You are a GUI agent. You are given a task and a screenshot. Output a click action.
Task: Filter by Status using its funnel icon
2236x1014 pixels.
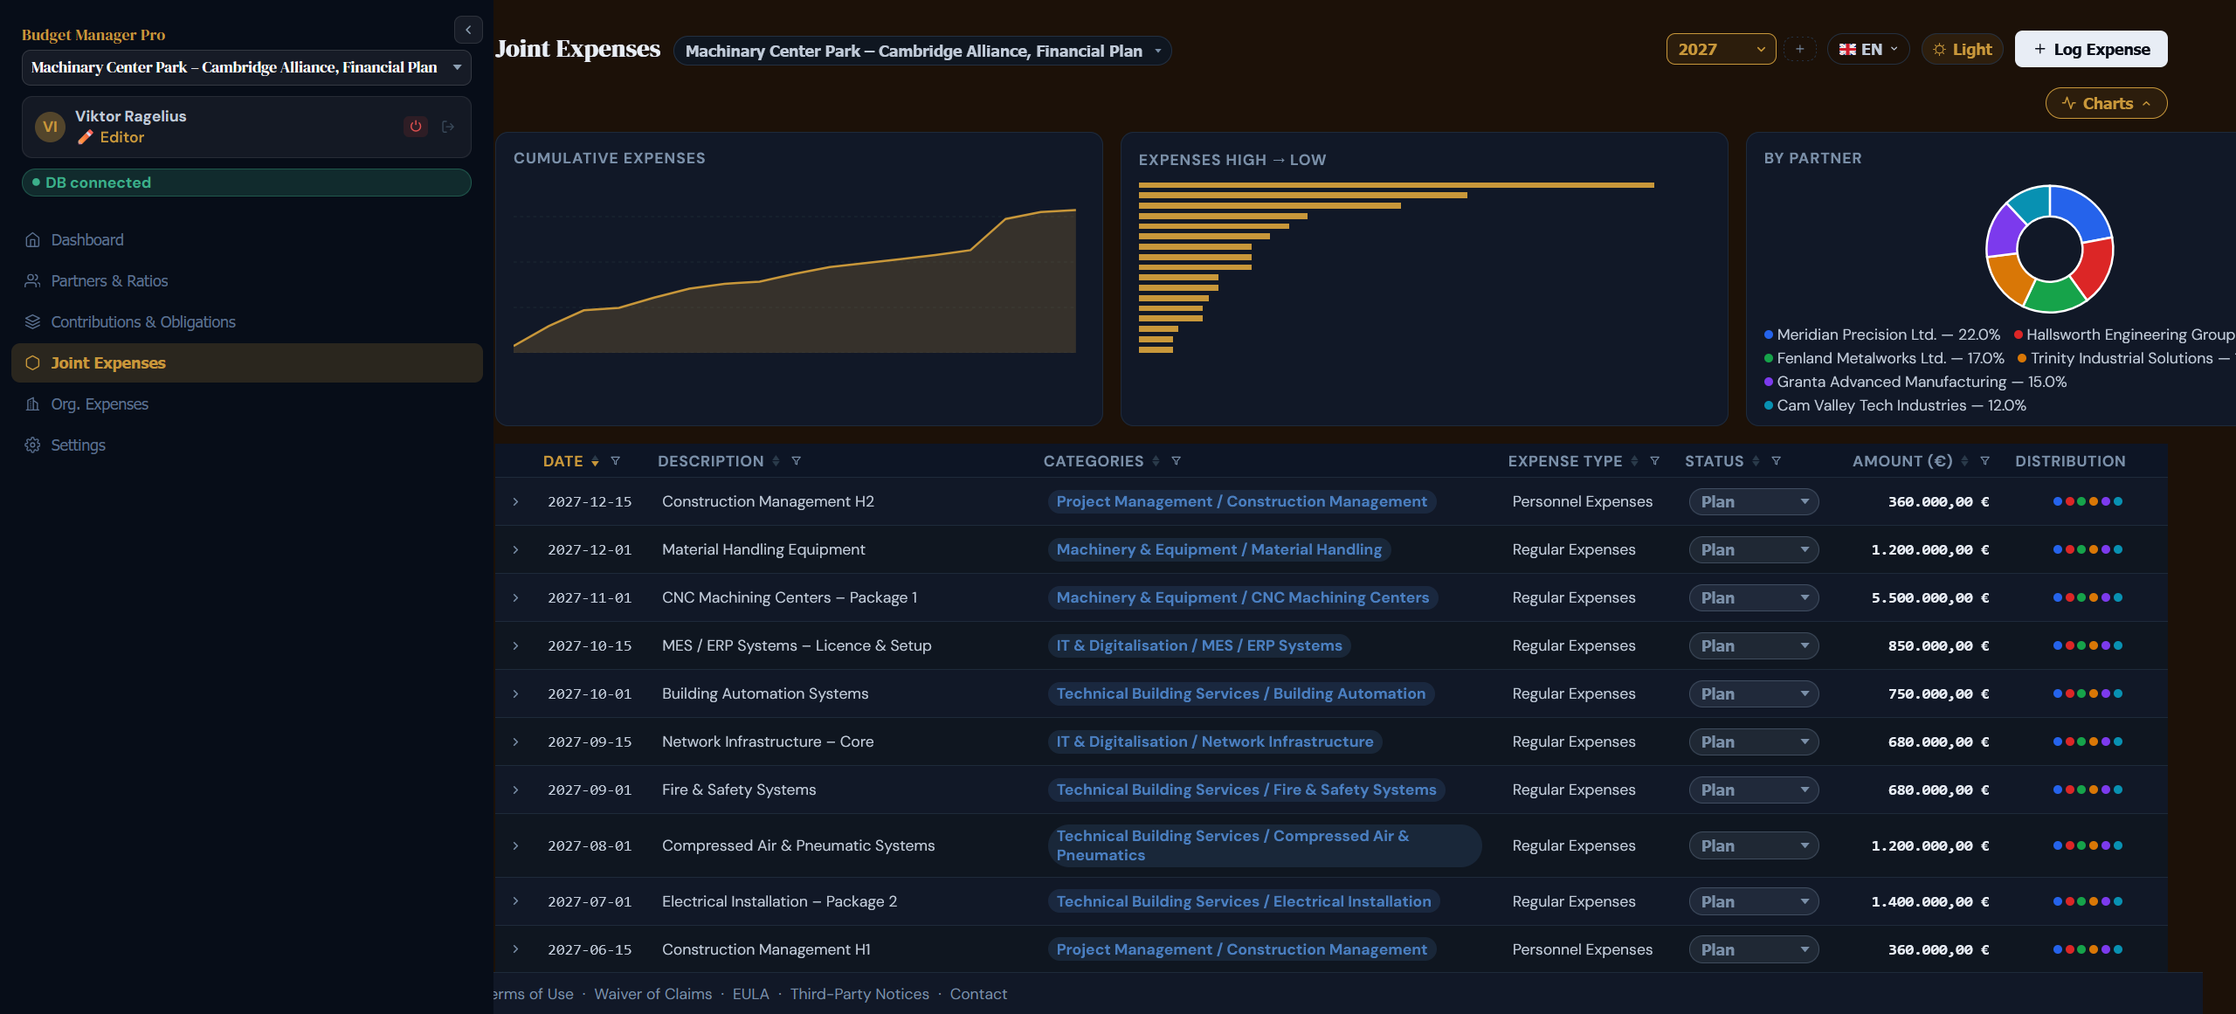[x=1776, y=461]
